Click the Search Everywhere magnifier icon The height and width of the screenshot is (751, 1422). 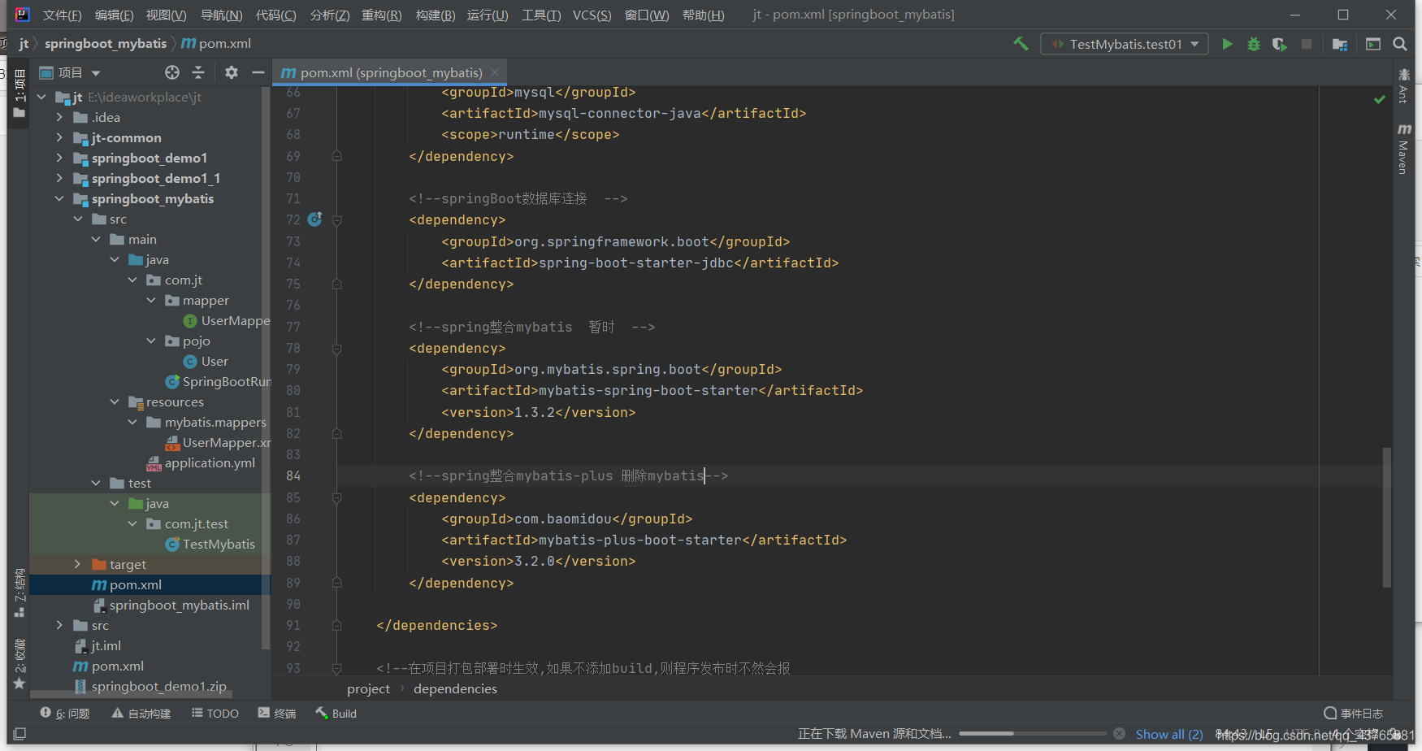tap(1400, 44)
